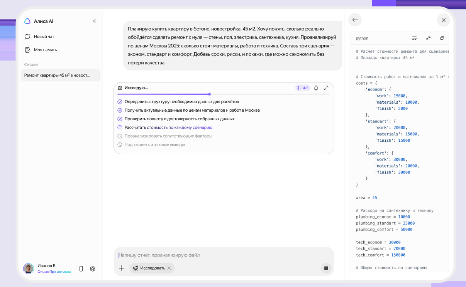This screenshot has height=287, width=466.
Task: Go back using the arrow in the right panel
Action: pos(355,20)
